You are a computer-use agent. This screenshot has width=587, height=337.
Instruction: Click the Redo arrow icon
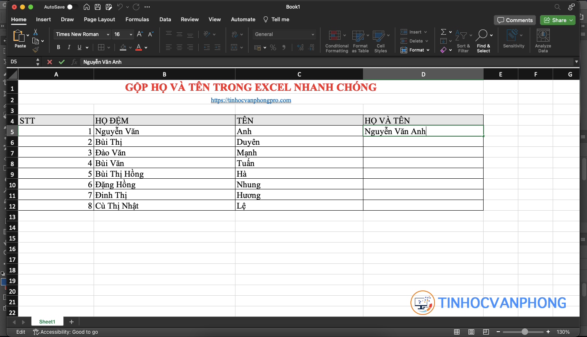coord(136,7)
